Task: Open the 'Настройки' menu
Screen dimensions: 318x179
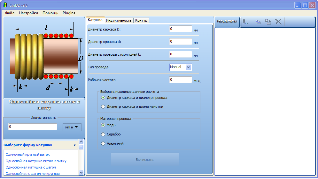Action: pyautogui.click(x=28, y=13)
